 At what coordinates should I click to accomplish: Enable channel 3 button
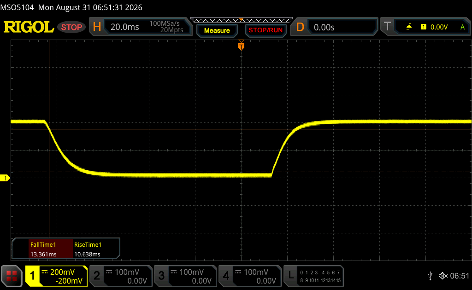[185, 276]
